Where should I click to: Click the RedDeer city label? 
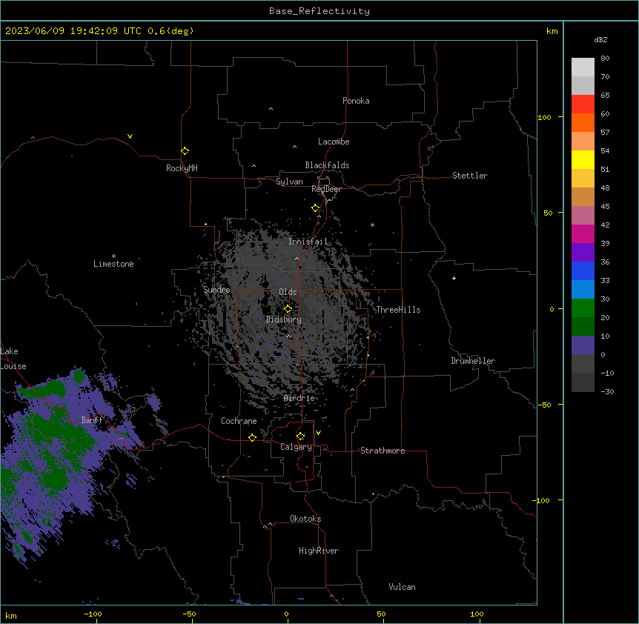326,189
